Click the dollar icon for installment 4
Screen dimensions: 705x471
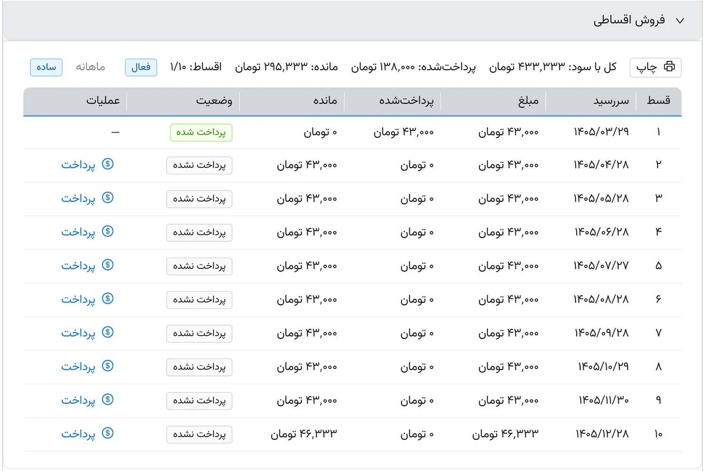point(108,231)
